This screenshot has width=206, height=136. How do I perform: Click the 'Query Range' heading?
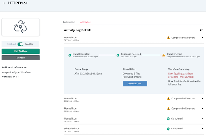coord(81,69)
